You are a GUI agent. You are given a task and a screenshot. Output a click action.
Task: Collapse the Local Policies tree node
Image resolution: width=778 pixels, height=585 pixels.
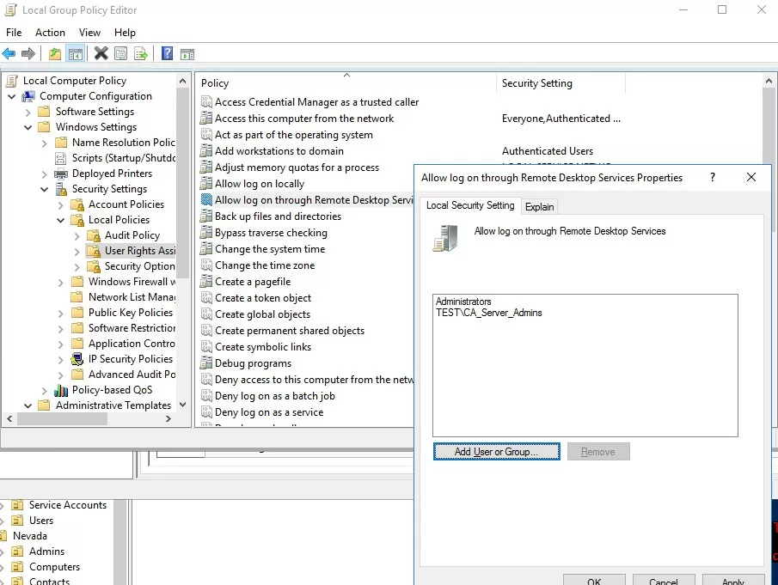(x=61, y=220)
